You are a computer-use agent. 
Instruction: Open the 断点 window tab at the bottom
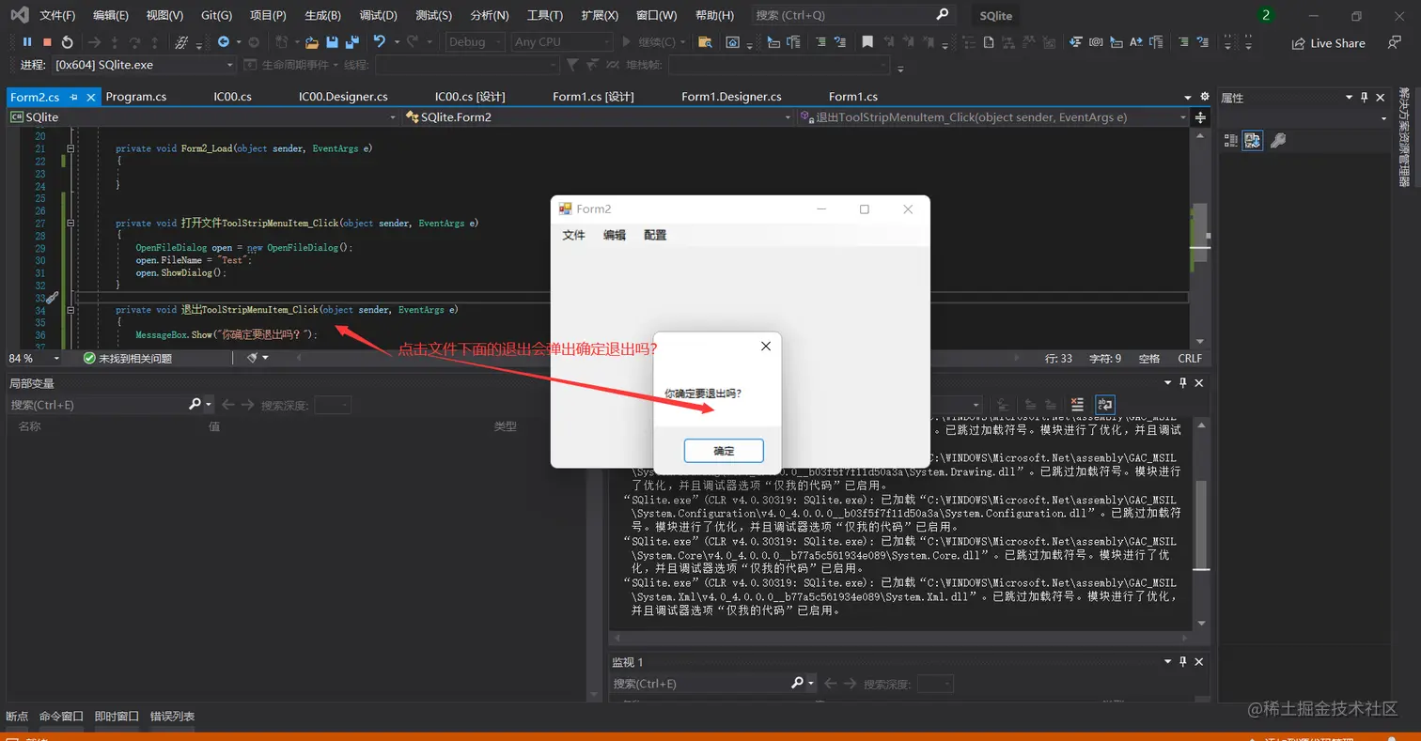pyautogui.click(x=17, y=717)
